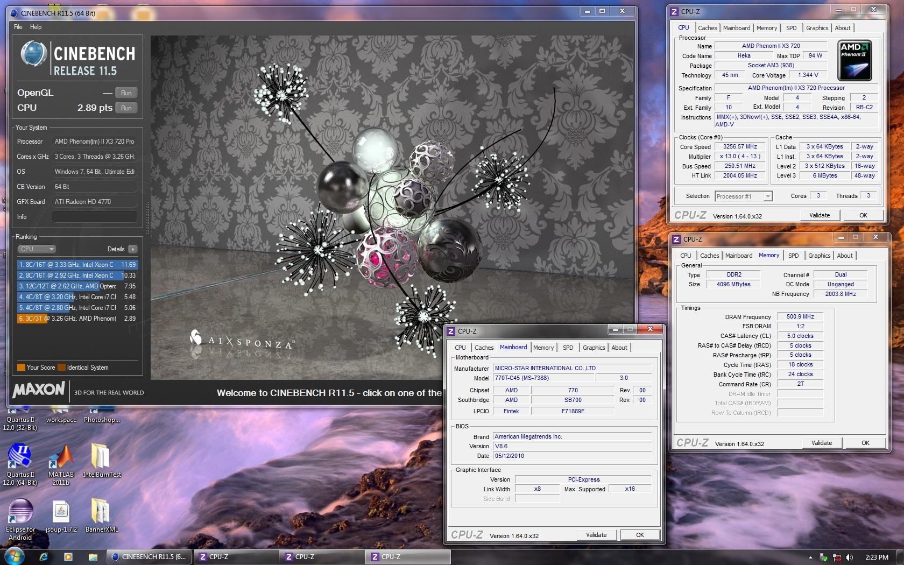Show hidden system tray icons
This screenshot has height=565, width=904.
coord(810,557)
